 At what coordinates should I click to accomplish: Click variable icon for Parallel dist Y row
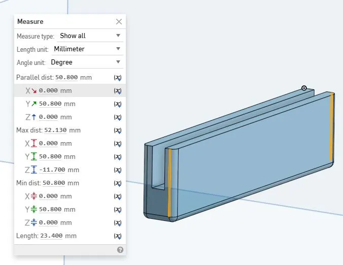coord(118,104)
